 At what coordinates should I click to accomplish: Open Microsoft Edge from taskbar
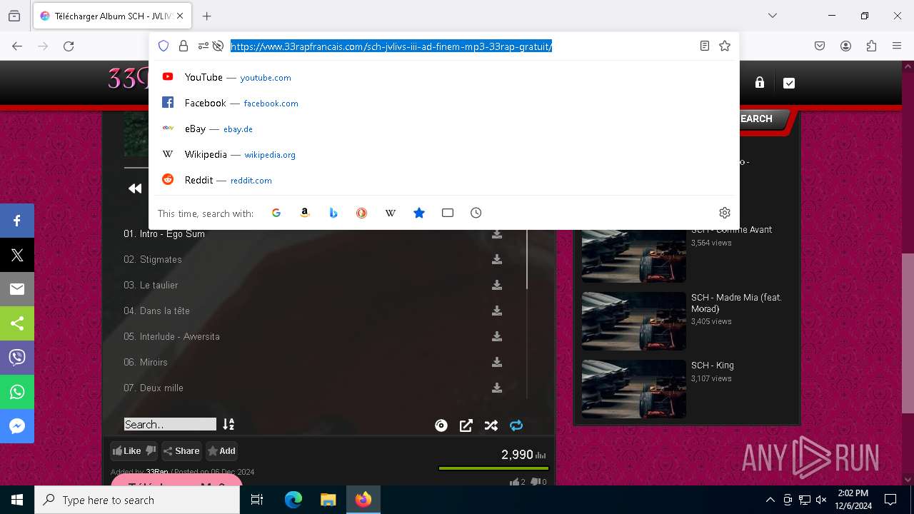pos(293,500)
